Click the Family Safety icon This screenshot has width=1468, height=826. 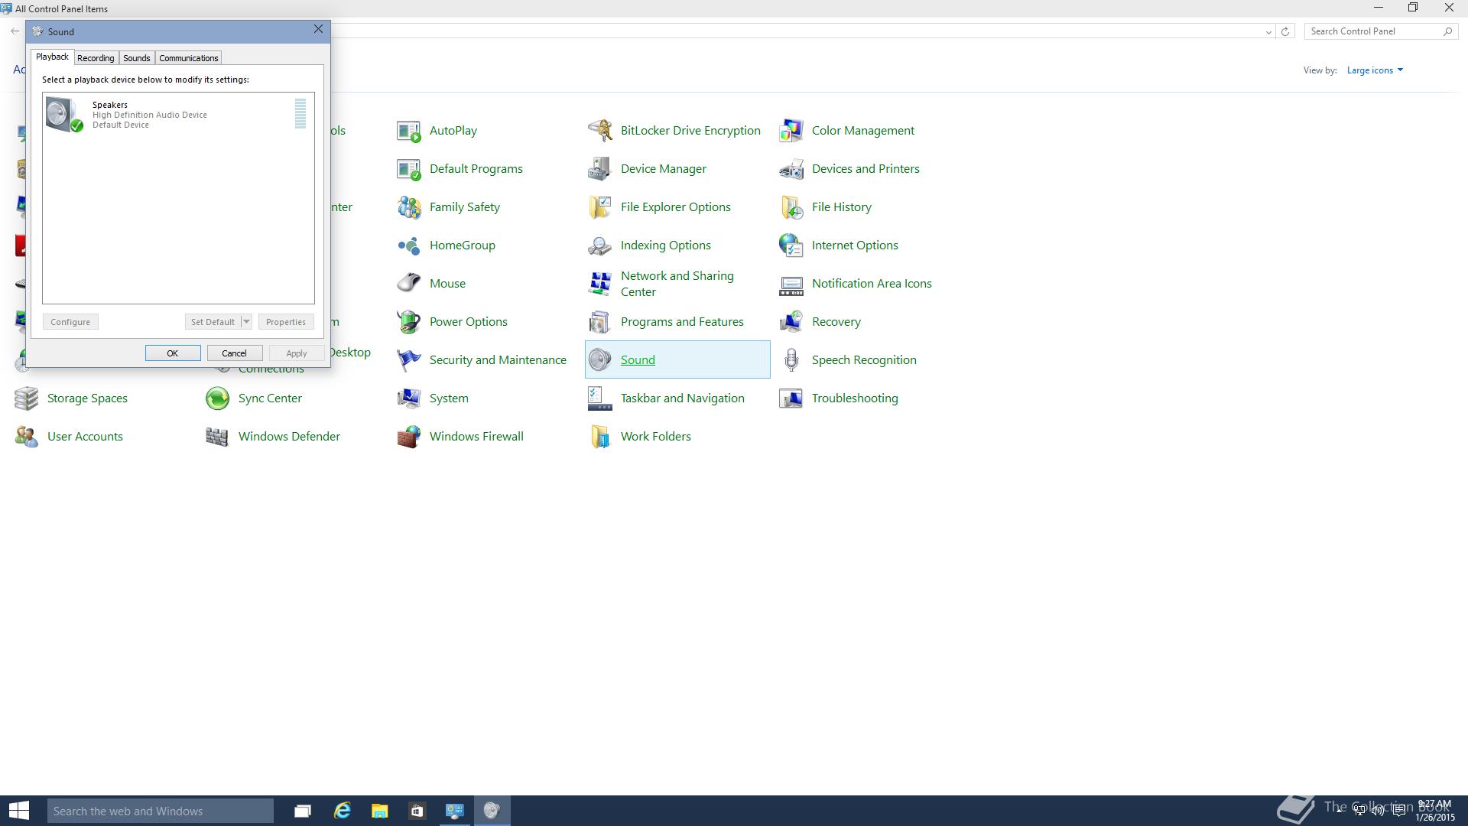[409, 207]
